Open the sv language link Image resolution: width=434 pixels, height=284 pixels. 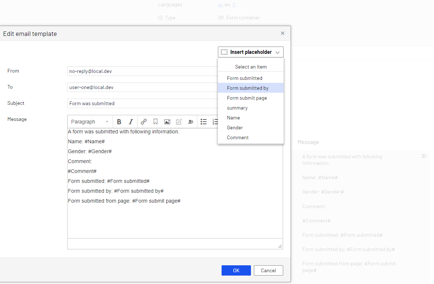(219, 4)
